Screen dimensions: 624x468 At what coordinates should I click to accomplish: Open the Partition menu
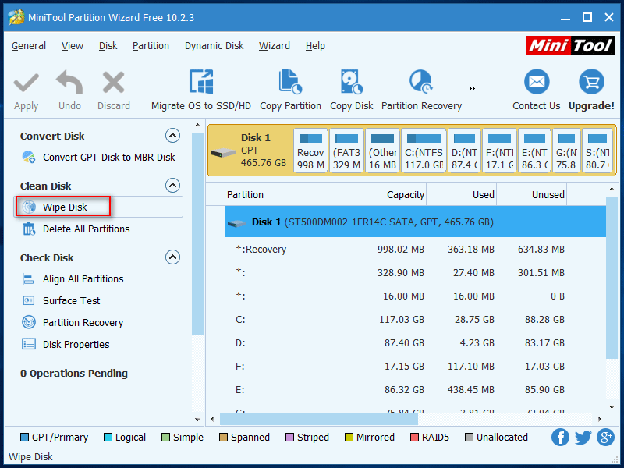click(151, 46)
